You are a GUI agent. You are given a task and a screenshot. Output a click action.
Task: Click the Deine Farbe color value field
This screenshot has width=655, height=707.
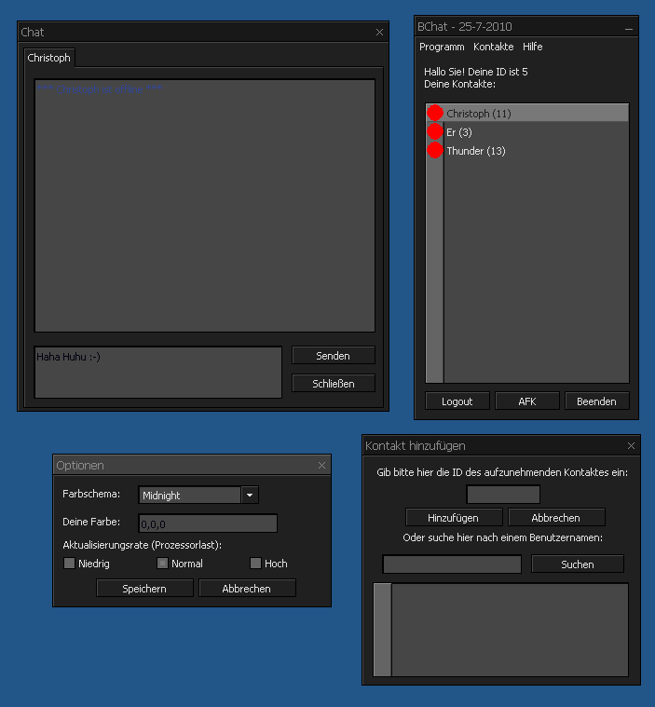pyautogui.click(x=208, y=523)
